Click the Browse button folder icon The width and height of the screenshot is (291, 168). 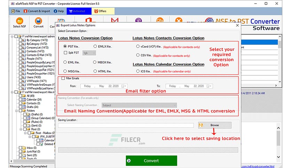click(201, 125)
